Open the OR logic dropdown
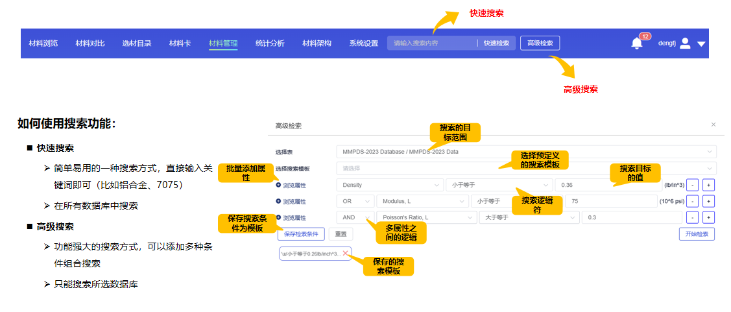This screenshot has height=312, width=731. tap(355, 202)
